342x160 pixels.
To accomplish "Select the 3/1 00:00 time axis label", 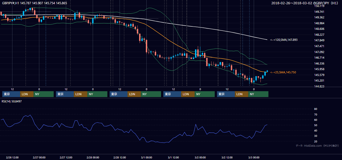I will coord(146,157).
